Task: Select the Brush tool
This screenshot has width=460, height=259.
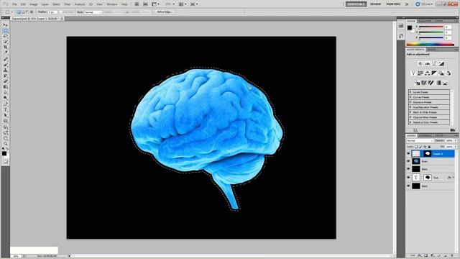Action: 6,65
